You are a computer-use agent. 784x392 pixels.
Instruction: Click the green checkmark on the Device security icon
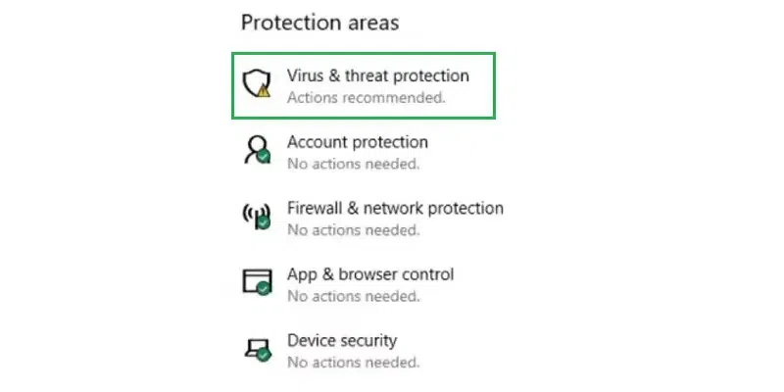264,355
